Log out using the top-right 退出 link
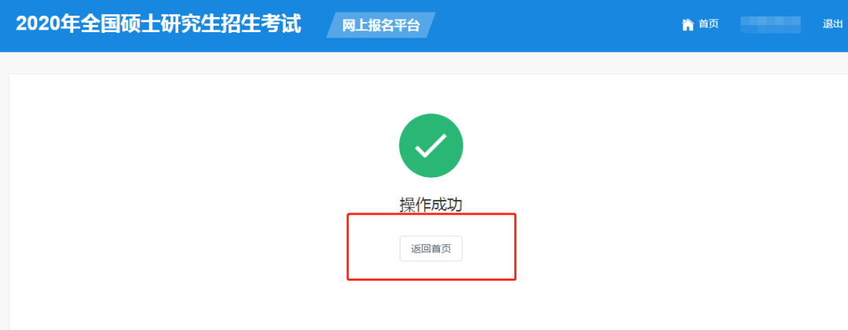 coord(832,24)
